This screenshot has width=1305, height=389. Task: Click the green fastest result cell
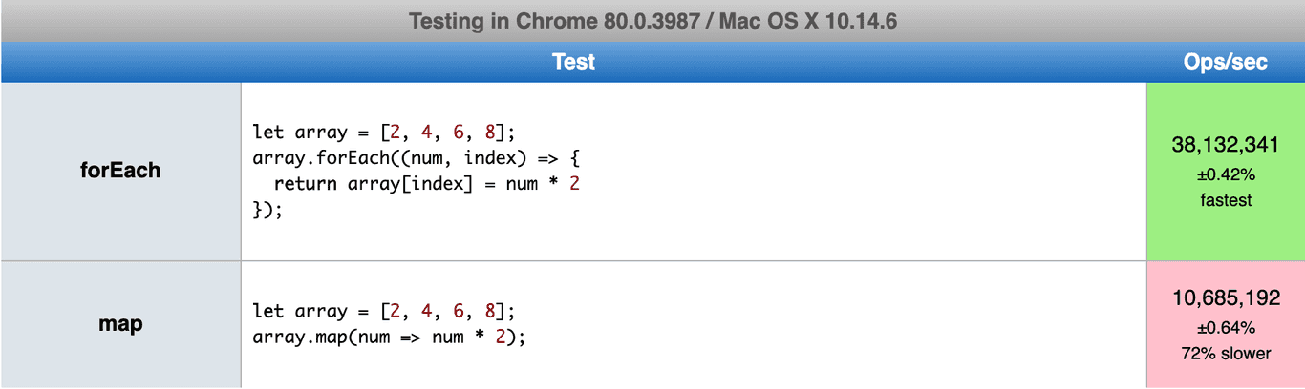[1226, 172]
